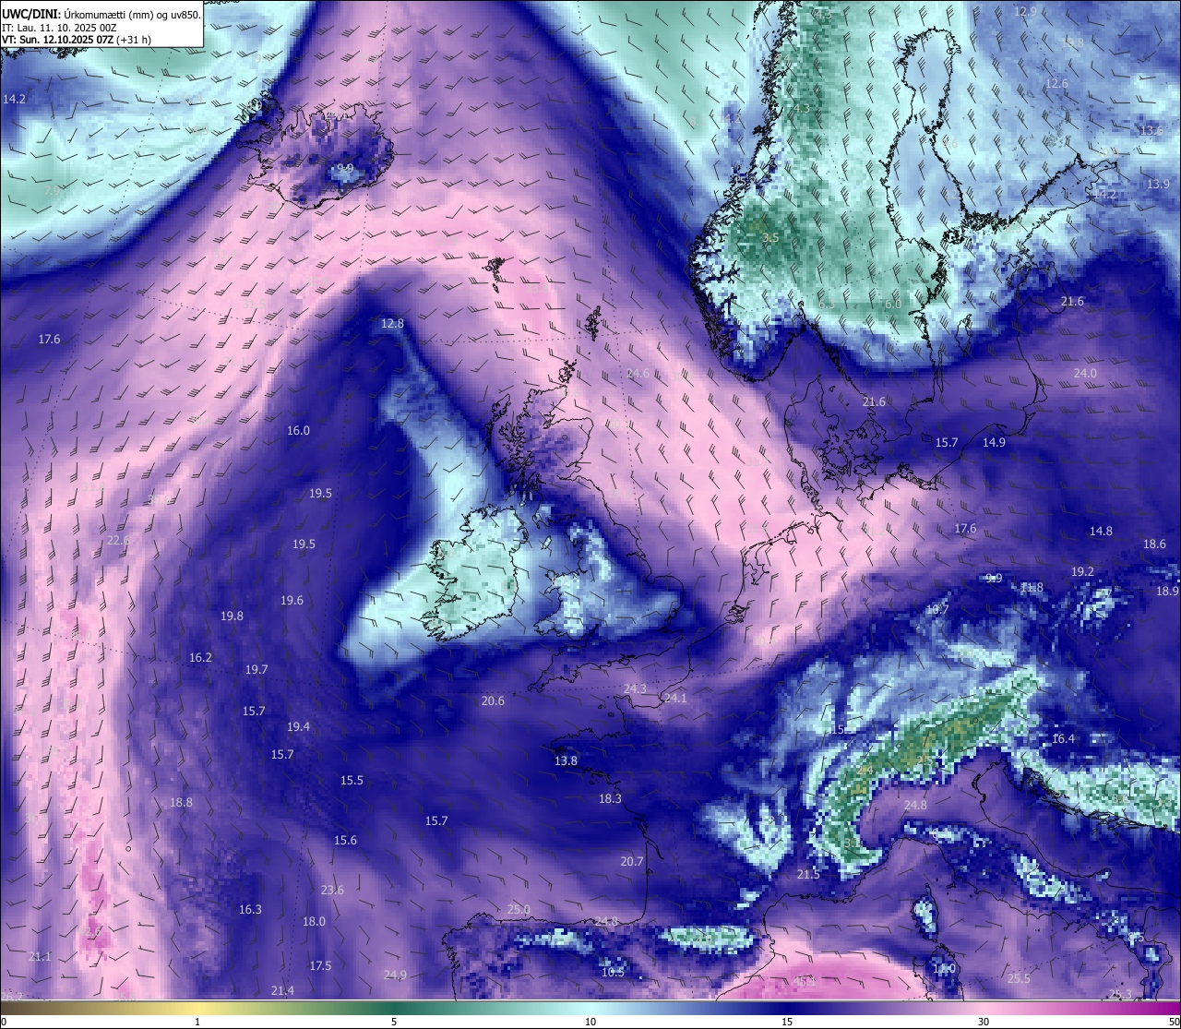Screen dimensions: 1181x1029
Task: Click the 17.5 value on the map
Action: (x=320, y=966)
